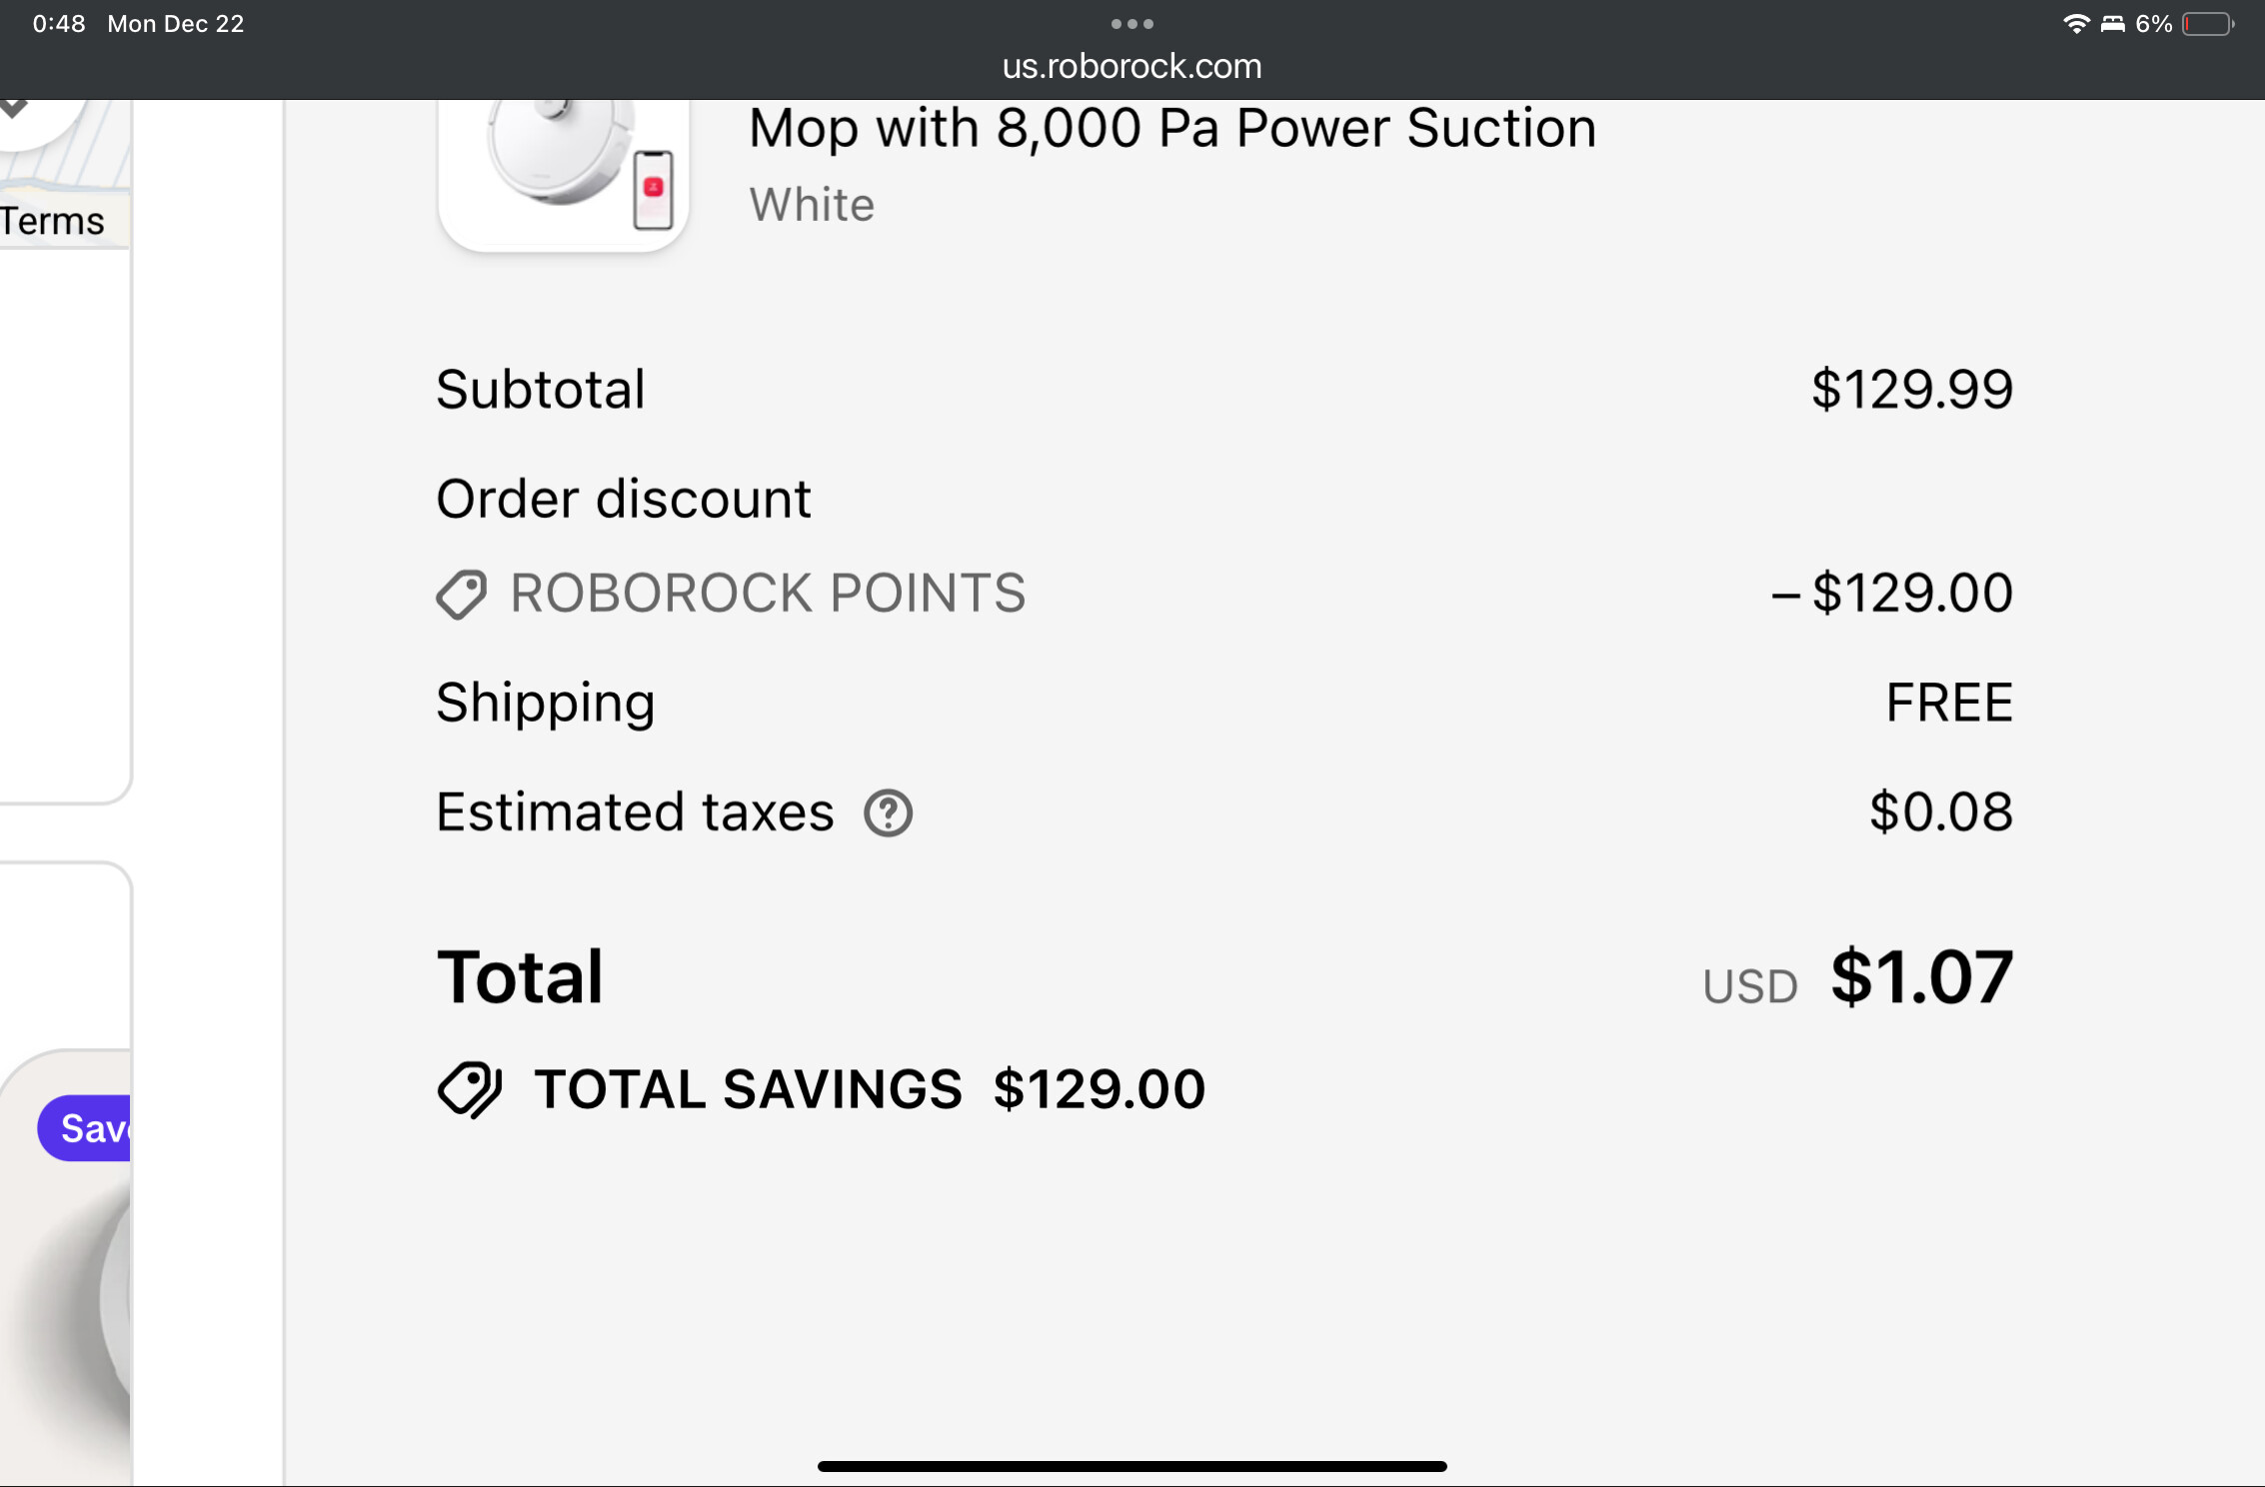Click the Subtotal amount $129.99
The image size is (2265, 1487).
point(1911,389)
